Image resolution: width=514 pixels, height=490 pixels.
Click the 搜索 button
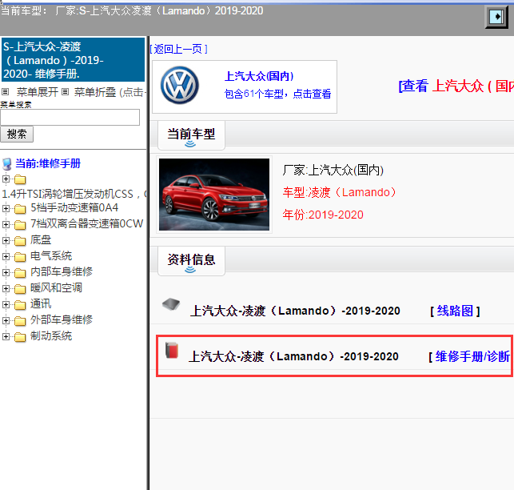(x=17, y=134)
